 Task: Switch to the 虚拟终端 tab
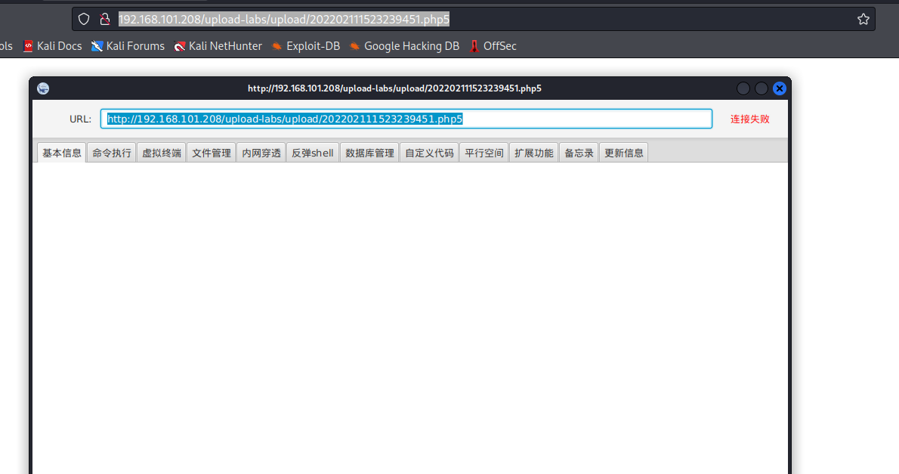[161, 153]
